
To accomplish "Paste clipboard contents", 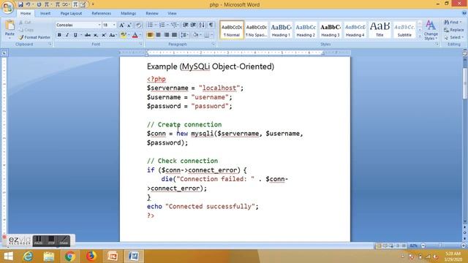I will (10, 29).
